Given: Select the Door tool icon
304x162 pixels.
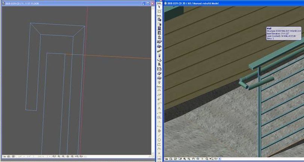Looking at the screenshot, I should click(x=159, y=28).
